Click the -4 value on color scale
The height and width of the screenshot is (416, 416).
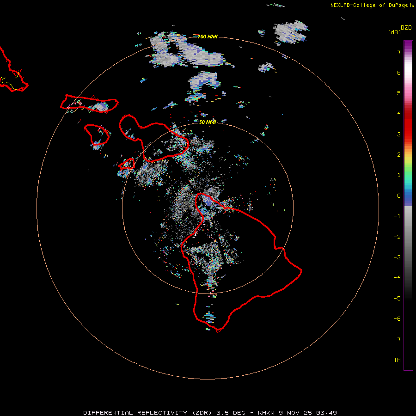click(x=397, y=278)
